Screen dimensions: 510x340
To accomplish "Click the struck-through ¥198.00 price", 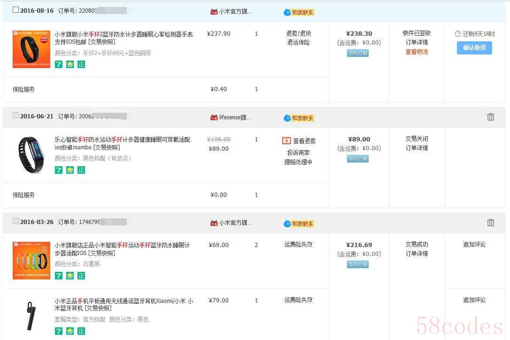I will (218, 139).
